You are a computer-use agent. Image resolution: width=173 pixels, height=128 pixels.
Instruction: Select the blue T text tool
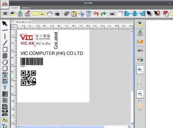coord(5,88)
